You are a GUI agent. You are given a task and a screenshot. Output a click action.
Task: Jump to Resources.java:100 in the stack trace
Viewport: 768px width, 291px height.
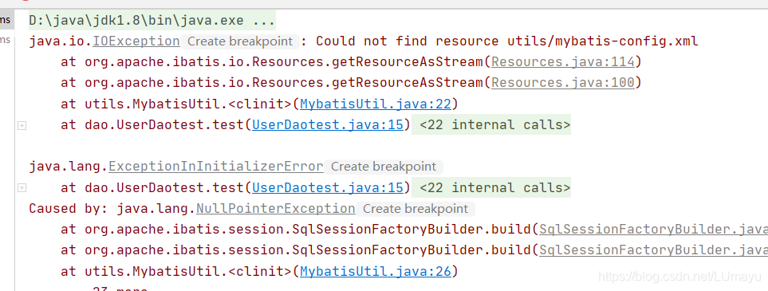(563, 83)
